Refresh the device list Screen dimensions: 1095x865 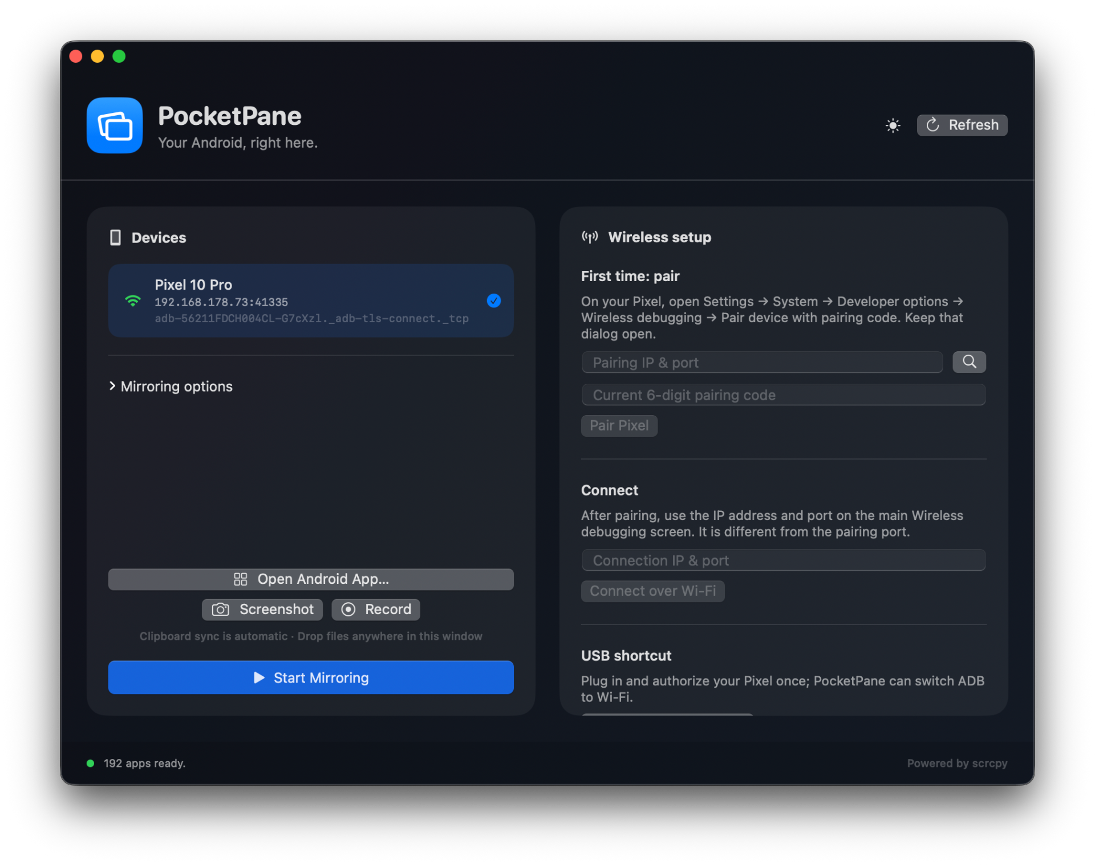[962, 125]
